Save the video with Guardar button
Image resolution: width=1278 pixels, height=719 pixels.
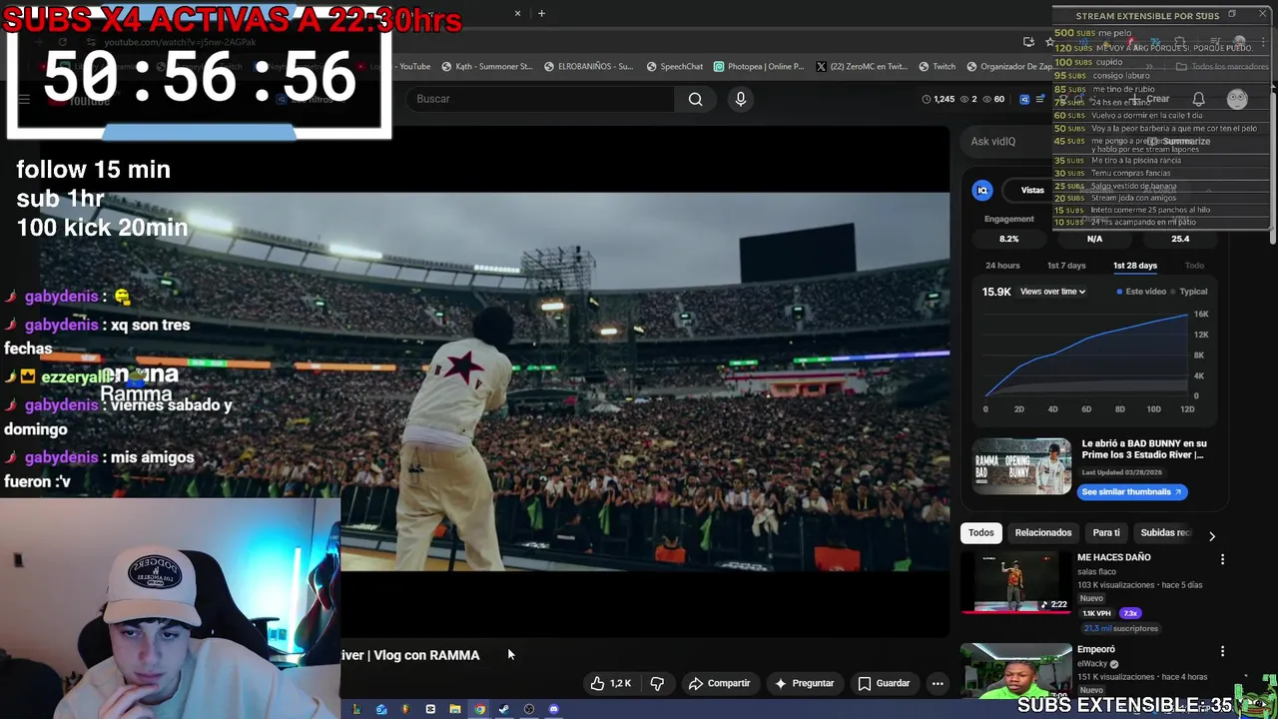tap(883, 683)
